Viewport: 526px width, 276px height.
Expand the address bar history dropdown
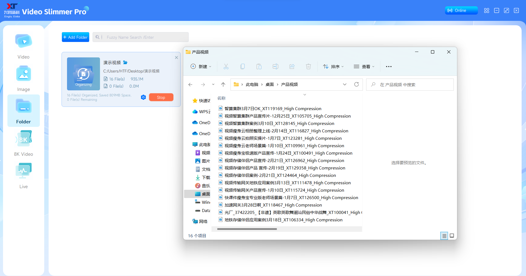tap(344, 85)
